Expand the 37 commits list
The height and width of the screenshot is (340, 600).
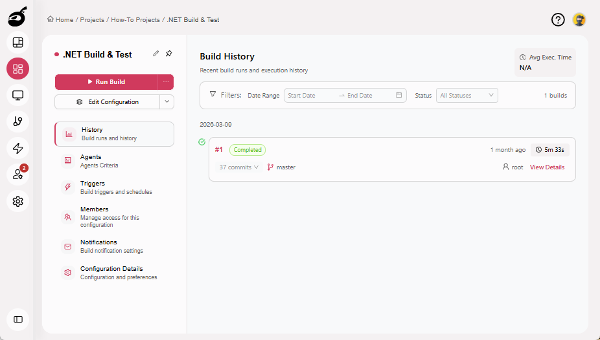pos(239,167)
